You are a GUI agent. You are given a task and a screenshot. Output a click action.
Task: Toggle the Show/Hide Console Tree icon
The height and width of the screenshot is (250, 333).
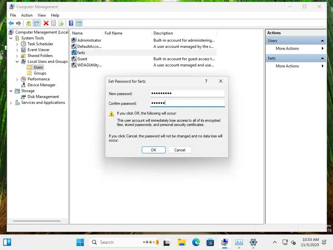(36, 23)
